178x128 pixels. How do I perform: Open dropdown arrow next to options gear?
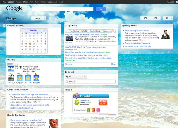pyautogui.click(x=171, y=18)
